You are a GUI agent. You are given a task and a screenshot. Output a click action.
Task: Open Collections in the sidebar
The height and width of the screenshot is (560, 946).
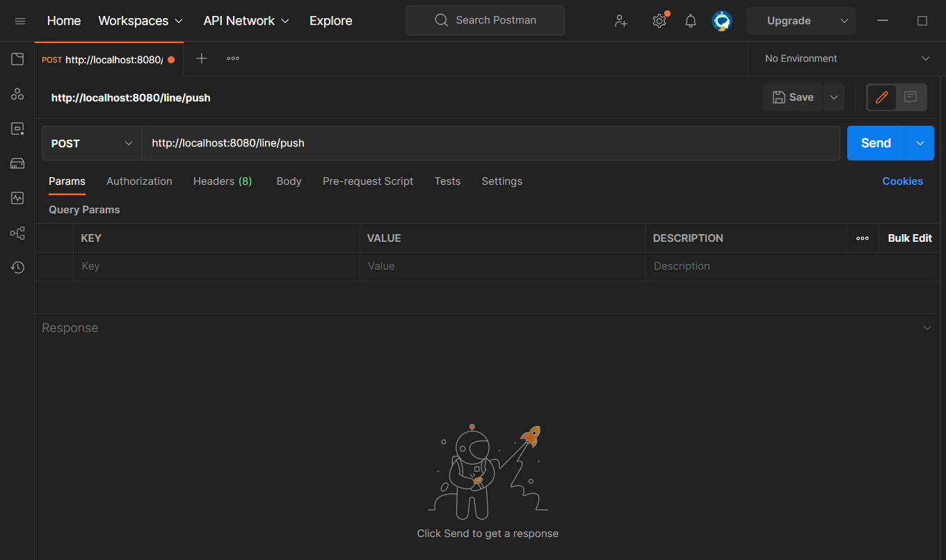coord(17,59)
